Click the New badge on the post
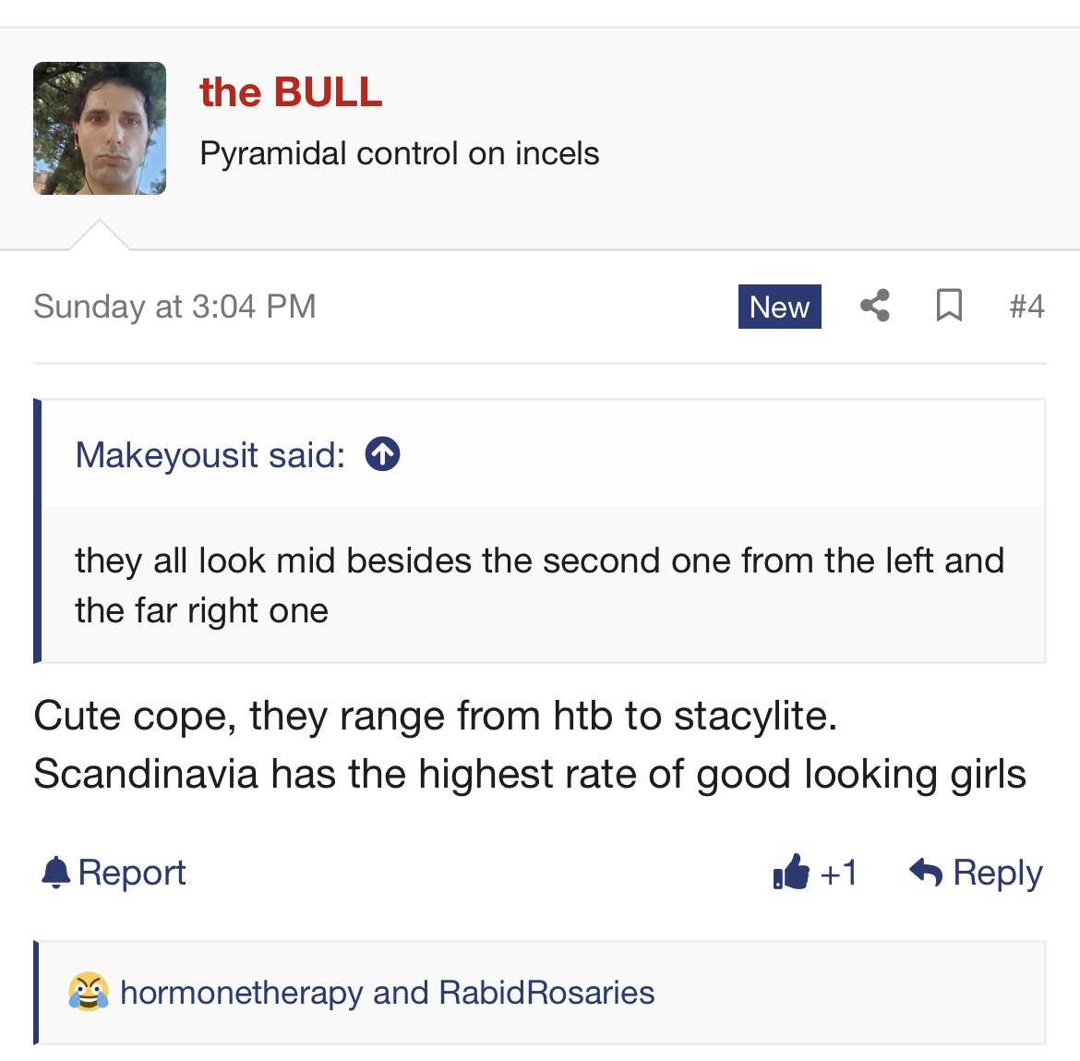This screenshot has height=1061, width=1080. click(x=780, y=307)
